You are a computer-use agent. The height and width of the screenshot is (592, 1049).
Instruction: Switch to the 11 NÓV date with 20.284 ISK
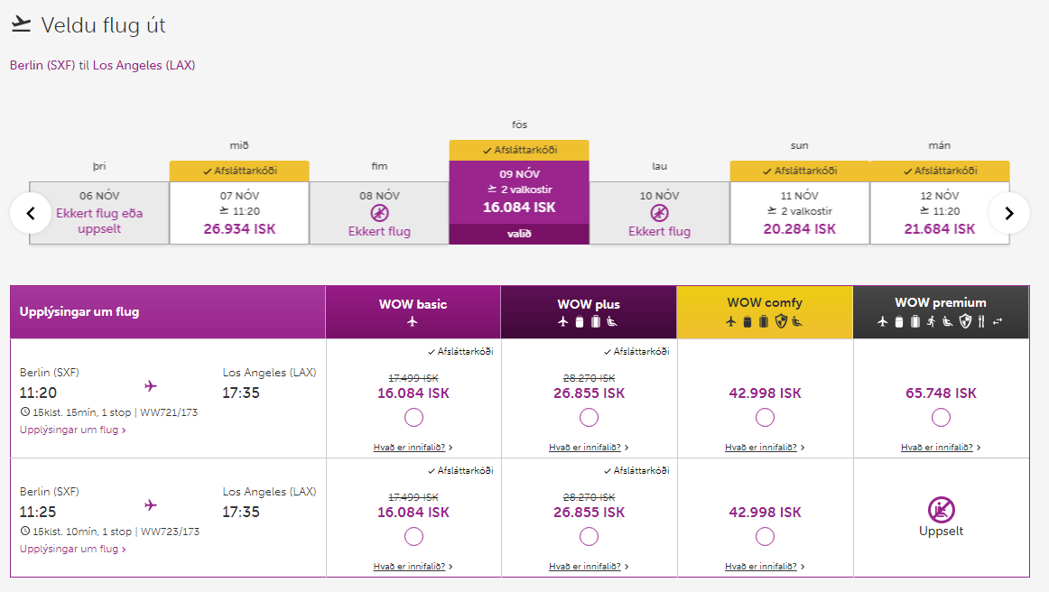click(799, 213)
